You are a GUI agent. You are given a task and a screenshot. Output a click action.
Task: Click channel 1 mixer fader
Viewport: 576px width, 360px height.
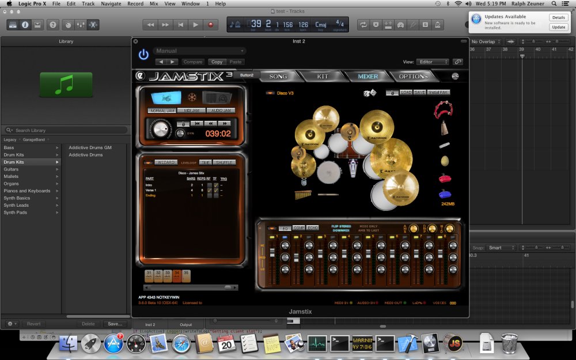click(x=273, y=253)
